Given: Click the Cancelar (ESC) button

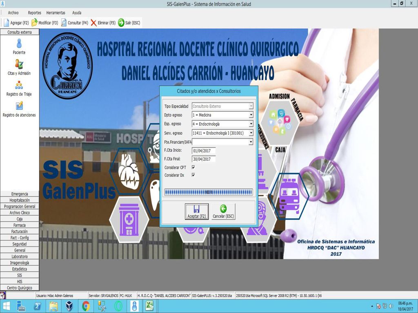Looking at the screenshot, I should click(223, 212).
